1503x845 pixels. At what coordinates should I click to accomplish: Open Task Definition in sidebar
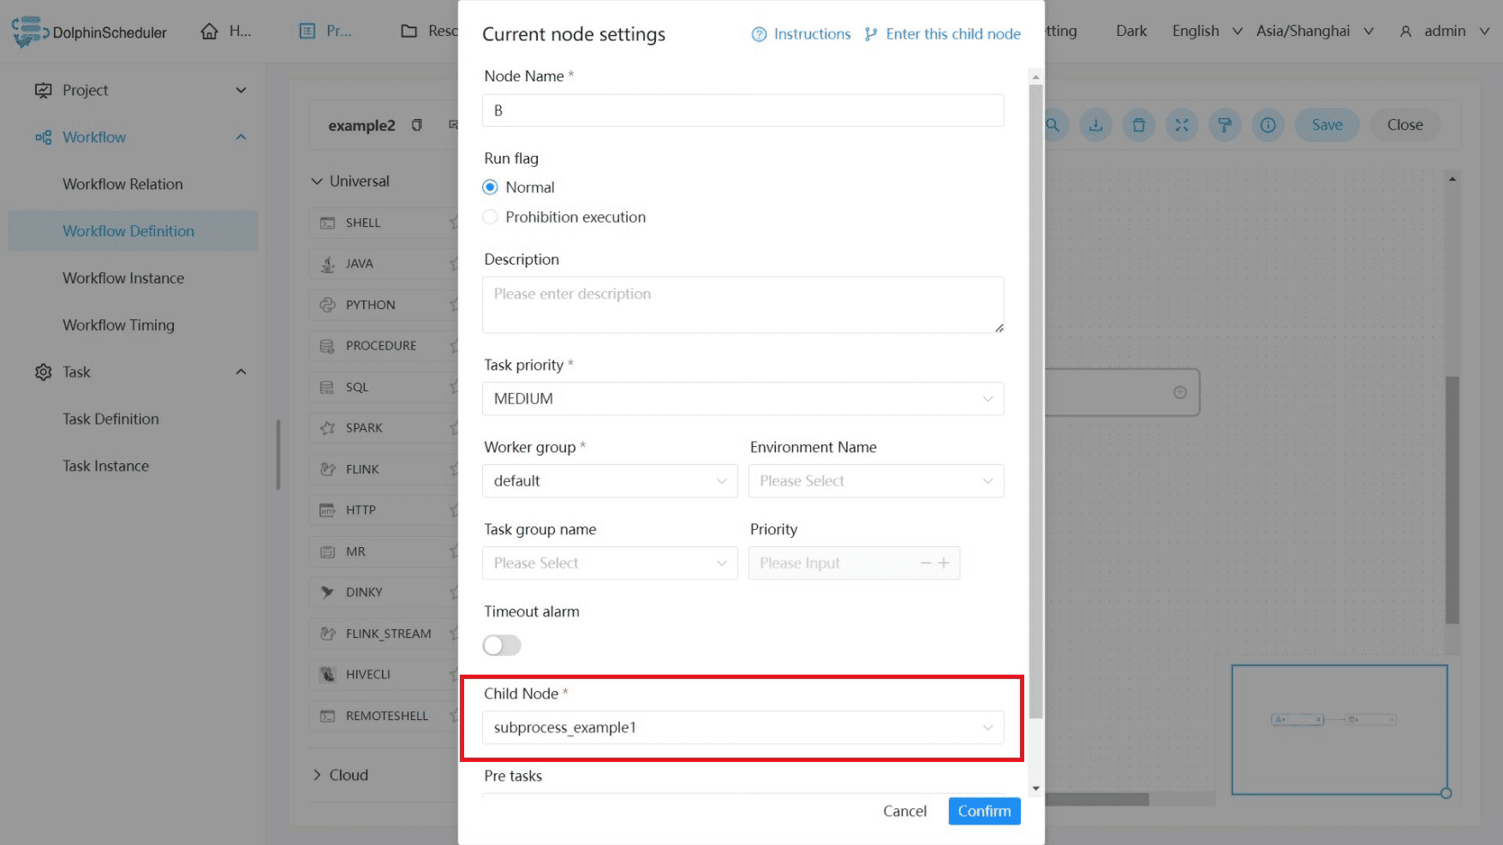click(110, 419)
